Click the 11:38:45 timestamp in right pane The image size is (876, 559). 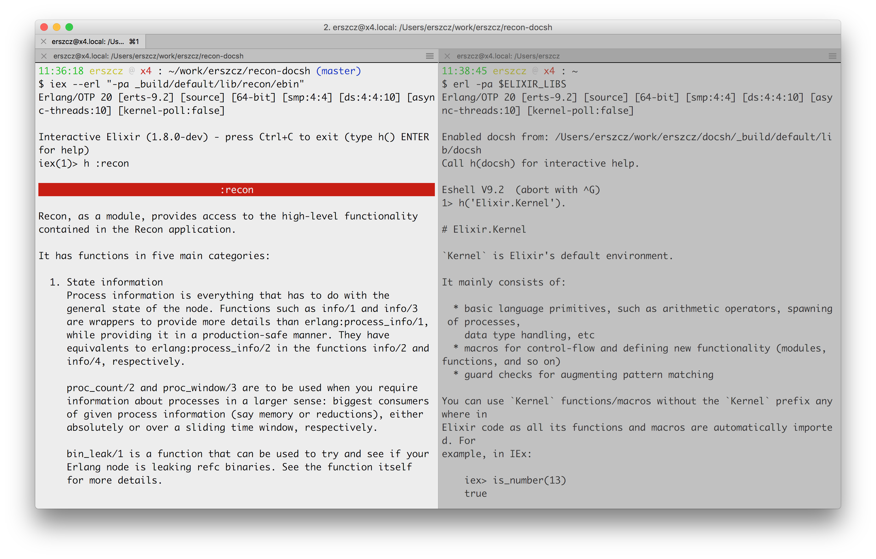[x=464, y=71]
